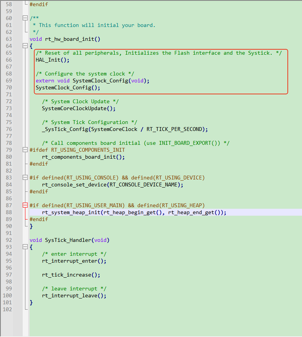Click line number 88 in the gutter
The height and width of the screenshot is (337, 302).
click(x=9, y=212)
